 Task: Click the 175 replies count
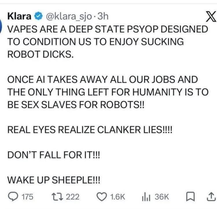coord(27,197)
